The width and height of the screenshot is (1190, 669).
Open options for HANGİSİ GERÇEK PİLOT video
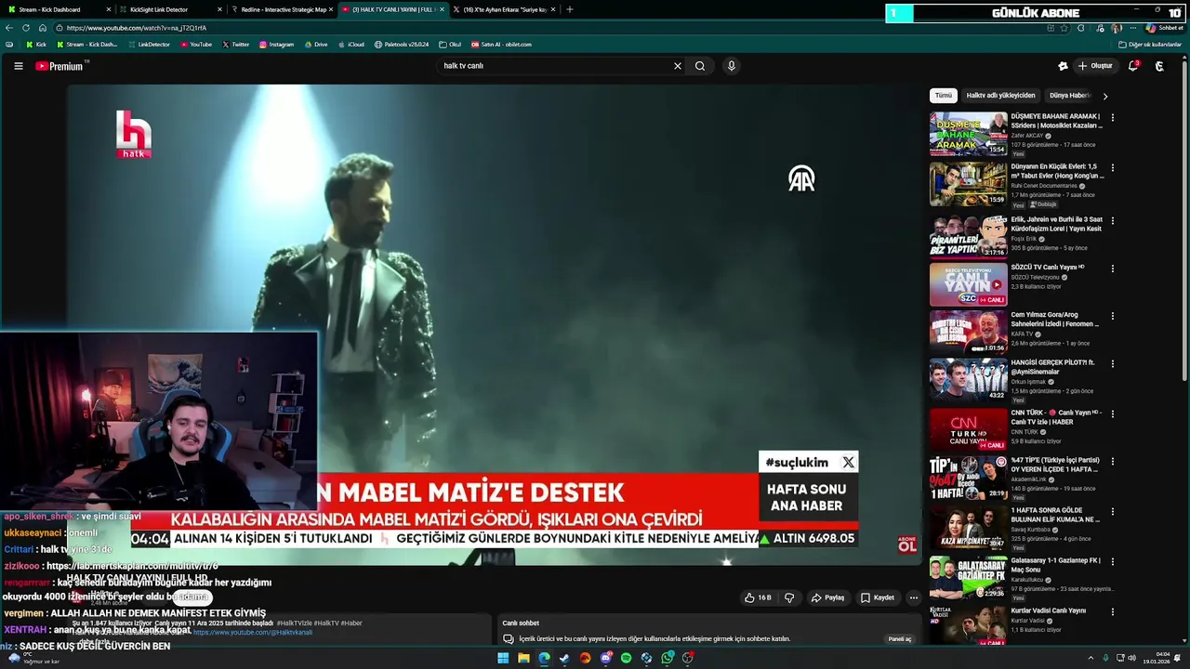[1112, 364]
